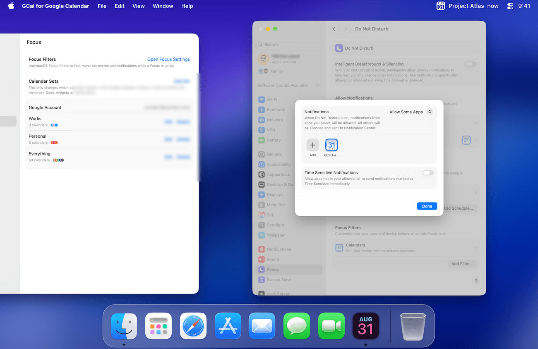Open Spotlight settings in sidebar
Screen dimensions: 538x349
pos(289,225)
